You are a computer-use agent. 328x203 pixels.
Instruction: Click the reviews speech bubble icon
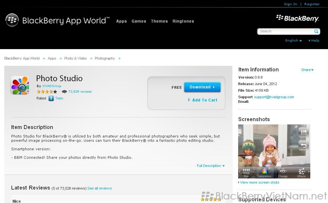(x=64, y=91)
